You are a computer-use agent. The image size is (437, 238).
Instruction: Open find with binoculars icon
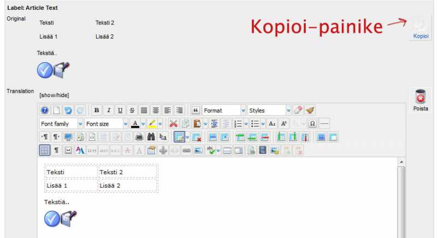[151, 137]
